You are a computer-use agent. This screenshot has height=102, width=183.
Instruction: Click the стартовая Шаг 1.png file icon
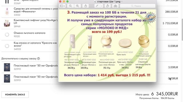coord(95,2)
